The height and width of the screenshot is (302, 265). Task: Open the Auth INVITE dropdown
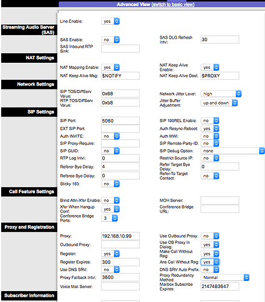110,136
